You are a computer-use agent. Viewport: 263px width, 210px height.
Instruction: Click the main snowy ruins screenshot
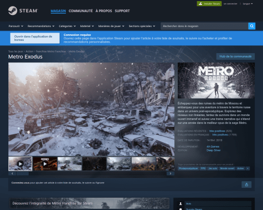click(x=91, y=109)
